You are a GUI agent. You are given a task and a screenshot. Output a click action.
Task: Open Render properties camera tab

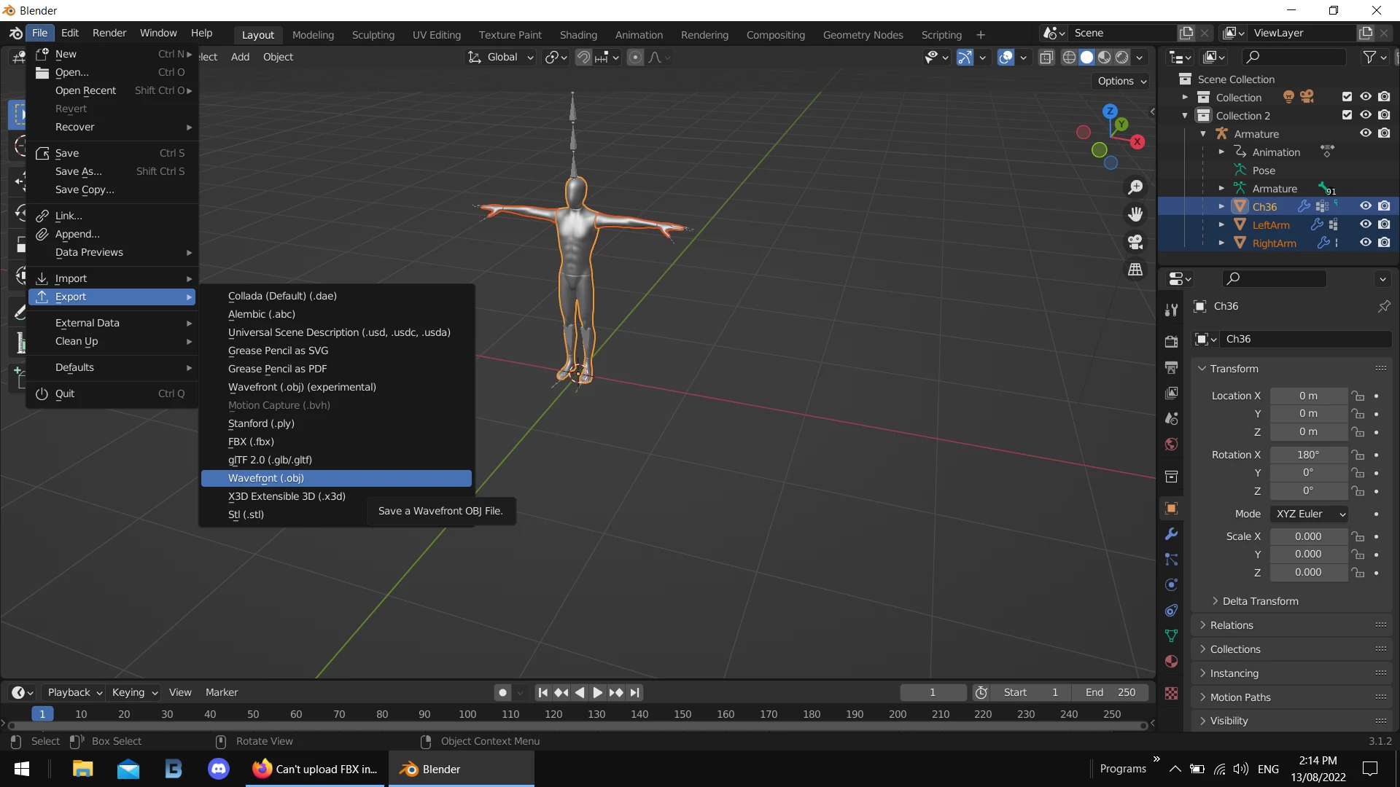click(x=1171, y=341)
